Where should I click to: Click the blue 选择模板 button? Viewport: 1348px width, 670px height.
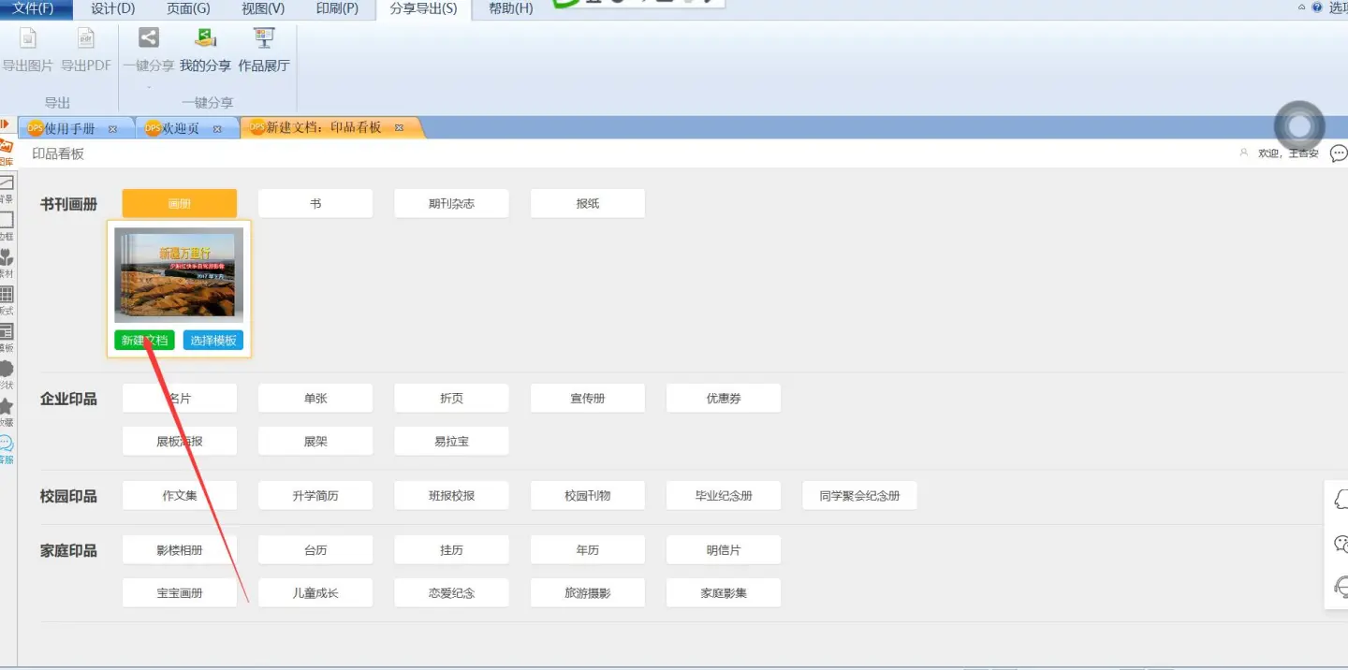213,341
